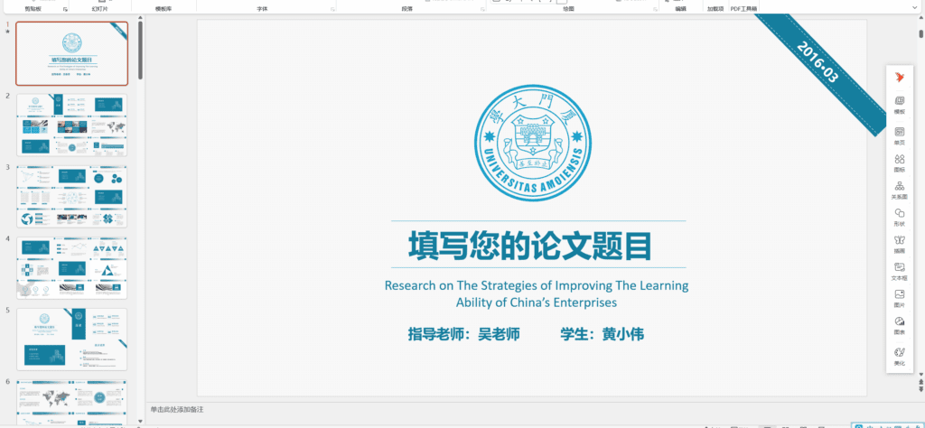This screenshot has width=925, height=428.
Task: Click the main slide vertical scrollbar
Action: click(x=920, y=33)
